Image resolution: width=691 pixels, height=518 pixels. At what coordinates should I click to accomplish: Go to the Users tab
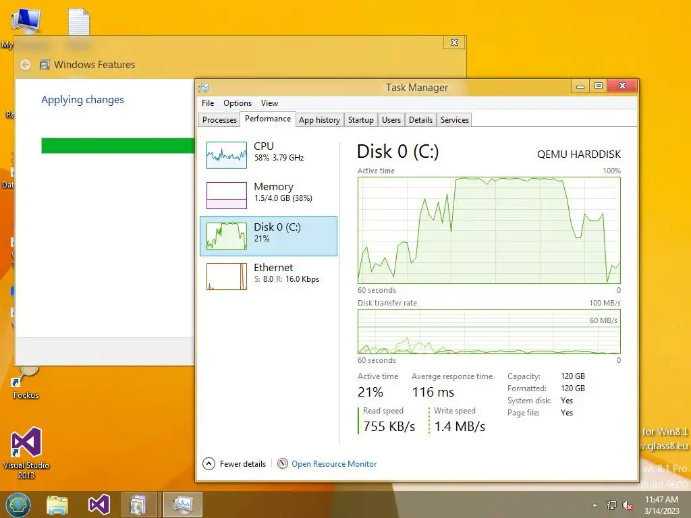pyautogui.click(x=391, y=120)
